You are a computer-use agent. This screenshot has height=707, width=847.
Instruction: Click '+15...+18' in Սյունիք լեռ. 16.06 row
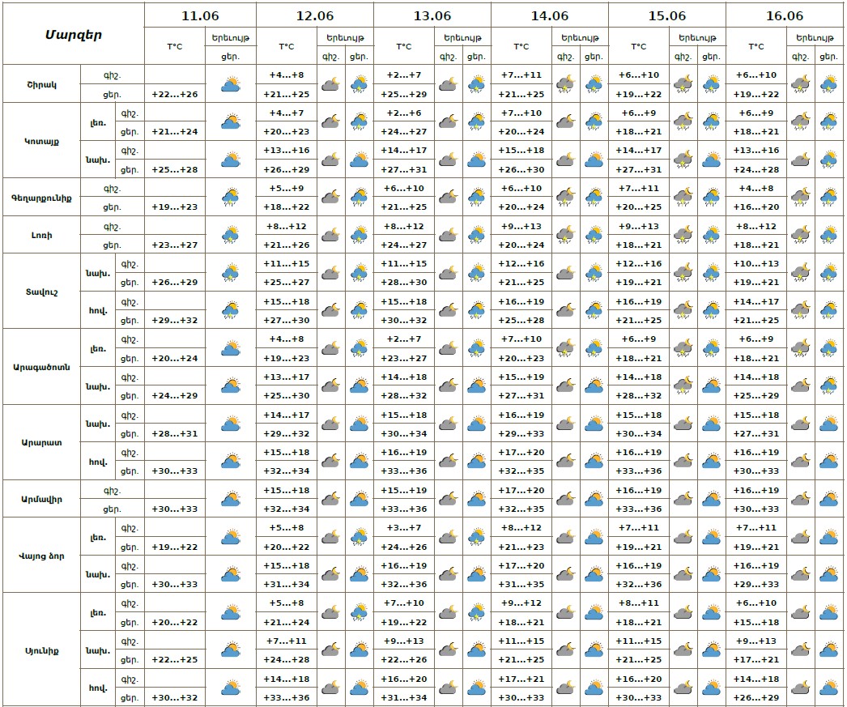(756, 622)
